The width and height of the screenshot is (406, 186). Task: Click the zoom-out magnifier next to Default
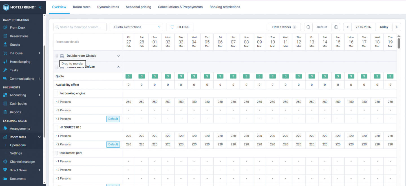(x=308, y=27)
